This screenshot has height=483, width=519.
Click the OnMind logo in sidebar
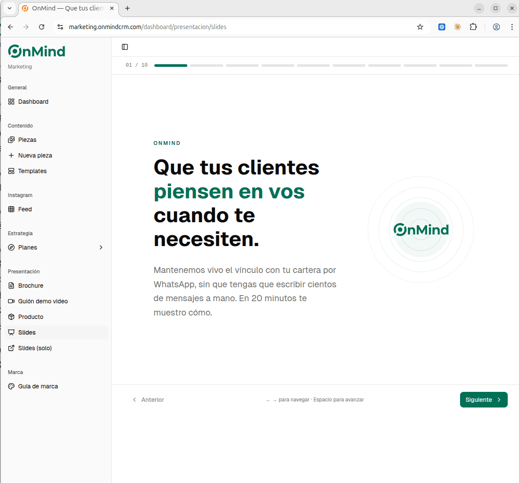[x=36, y=51]
